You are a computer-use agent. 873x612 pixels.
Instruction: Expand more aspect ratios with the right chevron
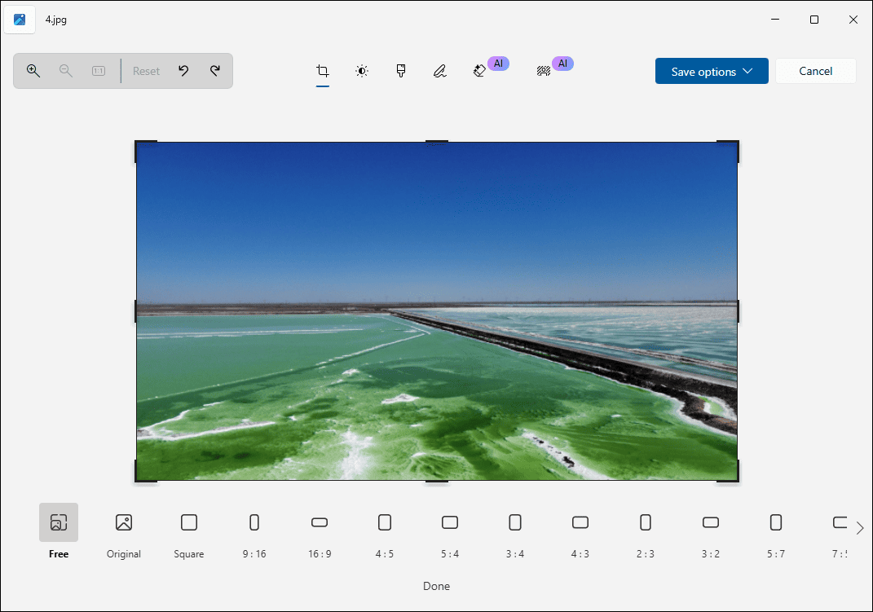[x=860, y=527]
